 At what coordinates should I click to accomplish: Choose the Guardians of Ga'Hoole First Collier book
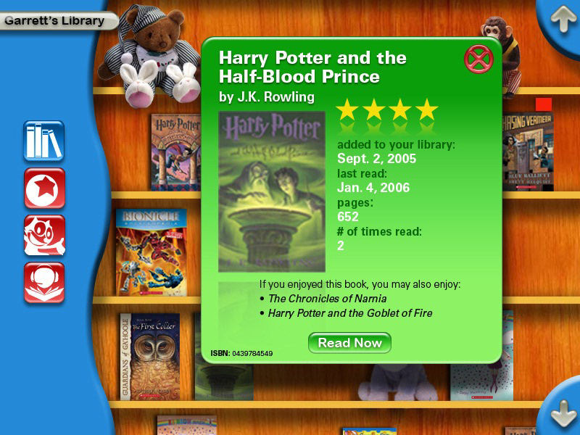pos(150,357)
